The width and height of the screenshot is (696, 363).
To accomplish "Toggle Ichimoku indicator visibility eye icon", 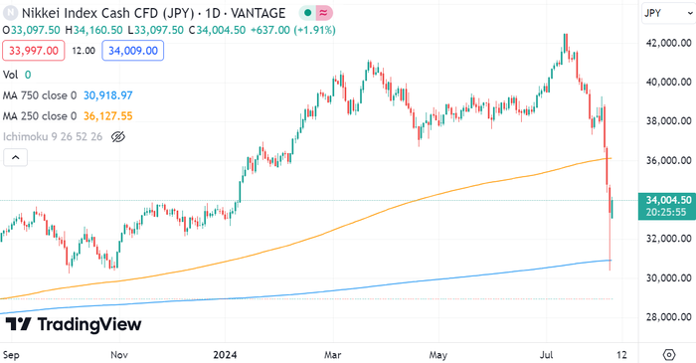I will [x=117, y=136].
